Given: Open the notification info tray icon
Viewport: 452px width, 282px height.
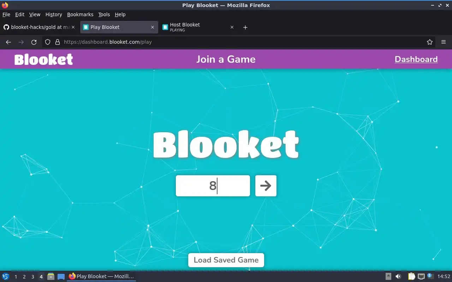Looking at the screenshot, I should [x=430, y=276].
